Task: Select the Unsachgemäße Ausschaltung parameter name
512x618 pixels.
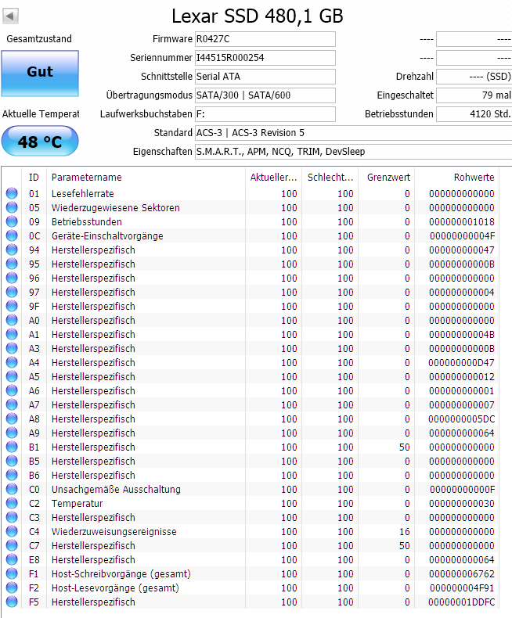Action: pos(116,490)
